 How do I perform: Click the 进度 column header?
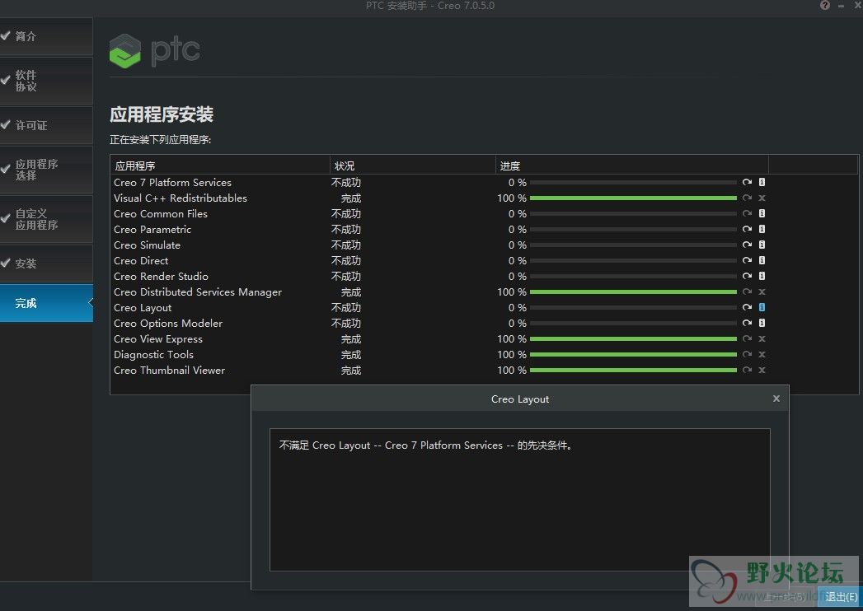(632, 166)
